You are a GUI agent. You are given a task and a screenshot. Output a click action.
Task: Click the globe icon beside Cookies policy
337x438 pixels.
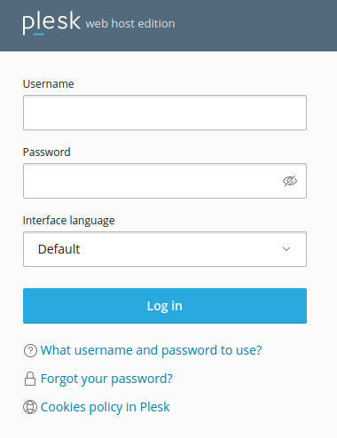30,407
